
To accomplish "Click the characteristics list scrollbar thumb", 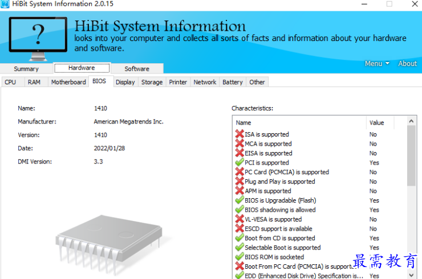I will [411, 155].
